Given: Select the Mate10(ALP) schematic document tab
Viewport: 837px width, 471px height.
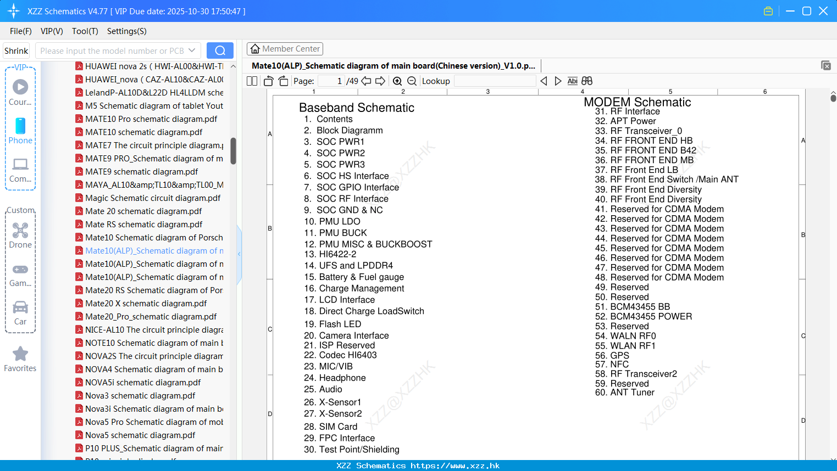Looking at the screenshot, I should pyautogui.click(x=393, y=66).
